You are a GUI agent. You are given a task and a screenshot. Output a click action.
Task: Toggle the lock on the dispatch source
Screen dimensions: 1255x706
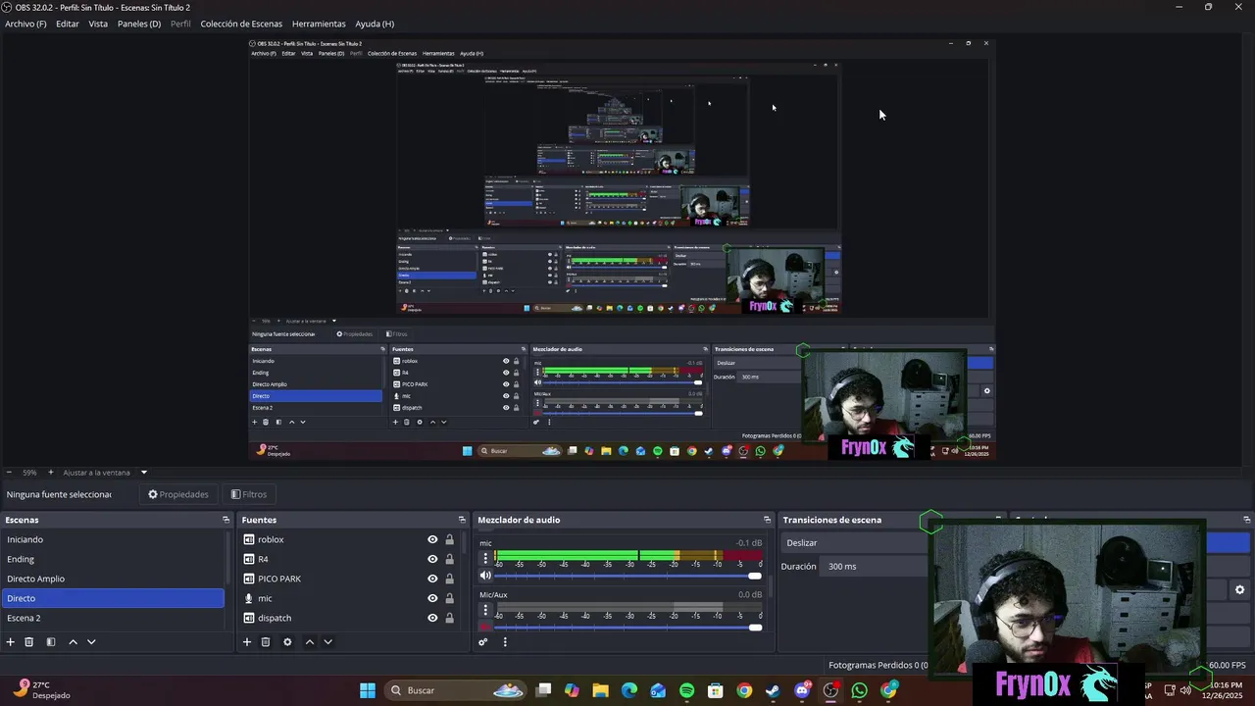pos(449,618)
